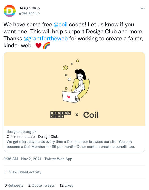The image size is (149, 190).
Task: Follow the @grantfortheweb mention link
Action: pos(46,38)
